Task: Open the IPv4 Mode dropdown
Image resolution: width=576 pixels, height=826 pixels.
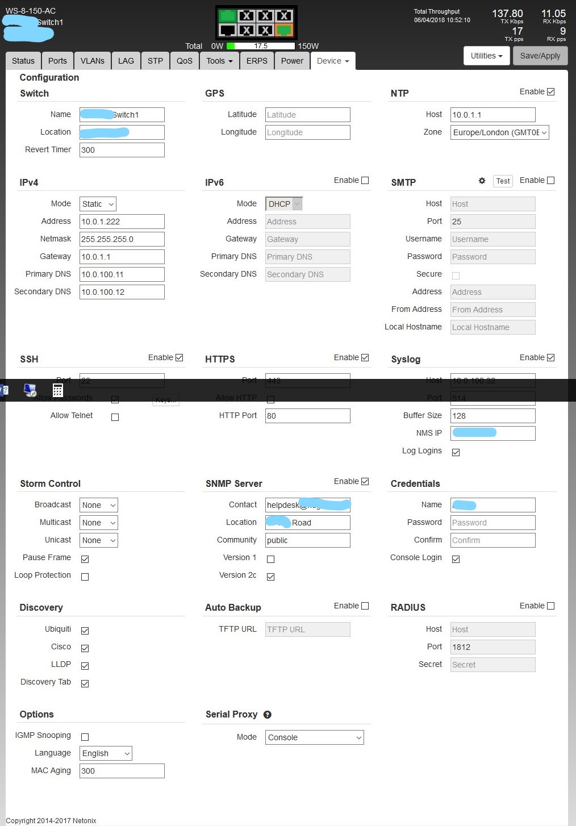Action: pyautogui.click(x=98, y=204)
